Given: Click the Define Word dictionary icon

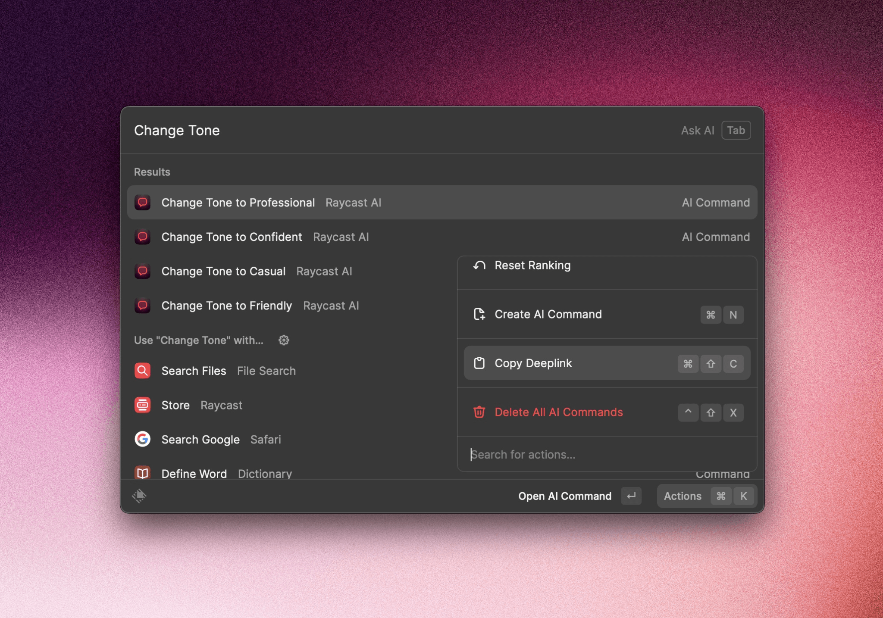Looking at the screenshot, I should point(142,473).
